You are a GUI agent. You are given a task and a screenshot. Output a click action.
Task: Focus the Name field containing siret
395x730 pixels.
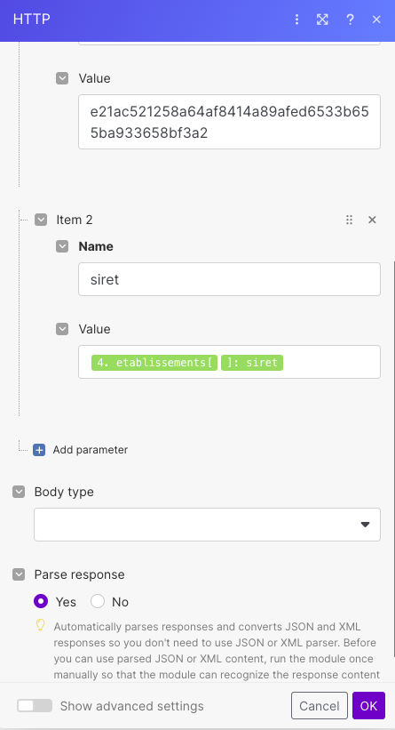pos(229,279)
